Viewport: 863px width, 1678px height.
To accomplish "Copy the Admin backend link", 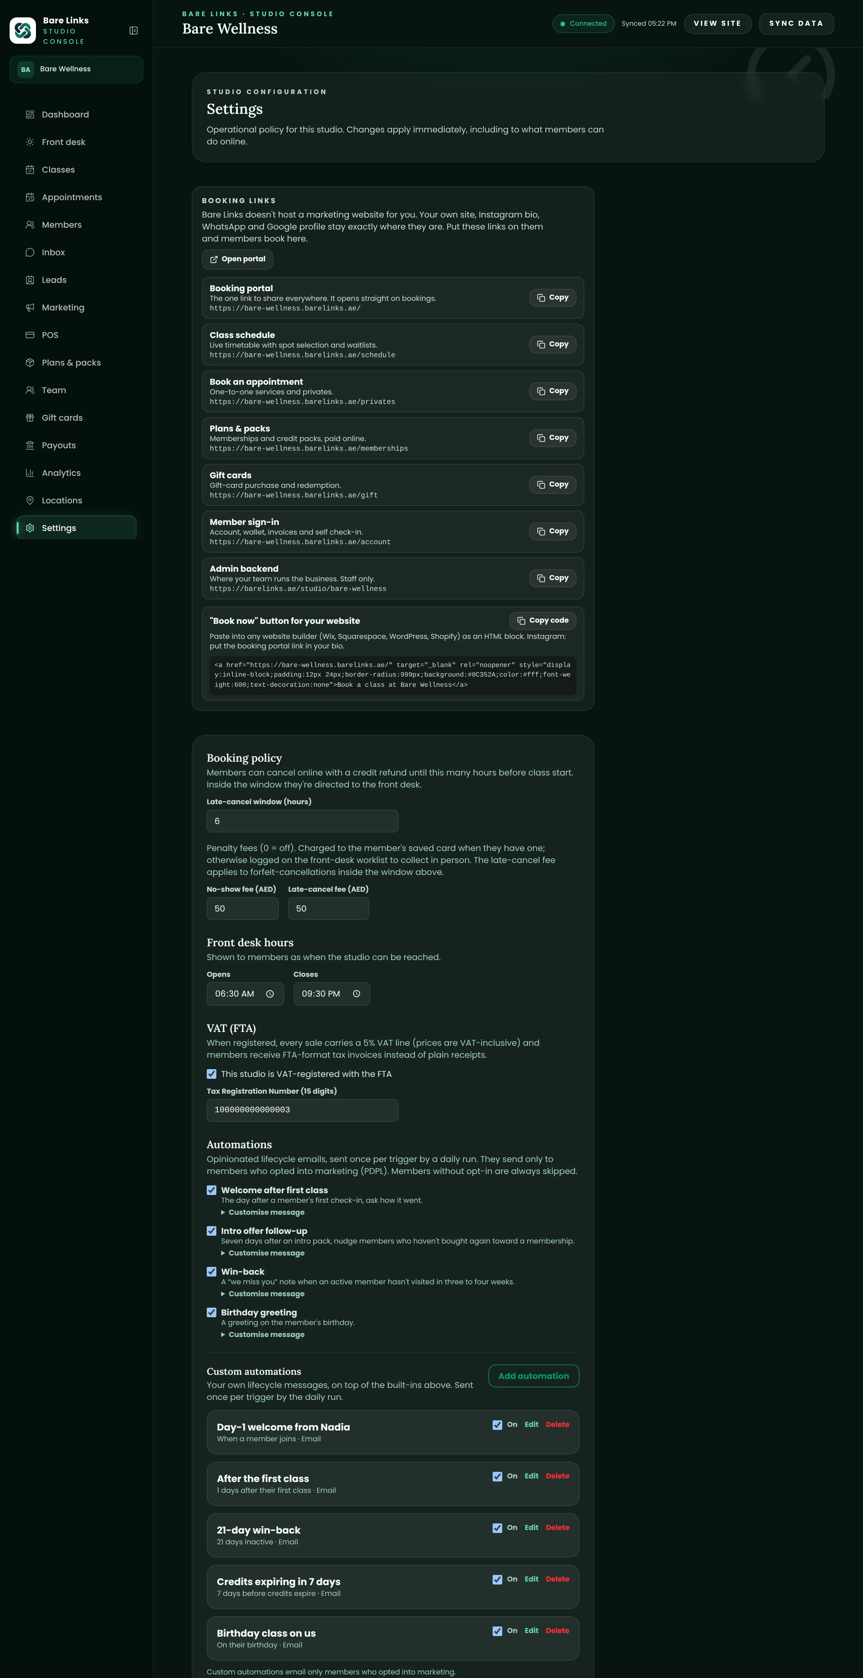I will pyautogui.click(x=552, y=578).
